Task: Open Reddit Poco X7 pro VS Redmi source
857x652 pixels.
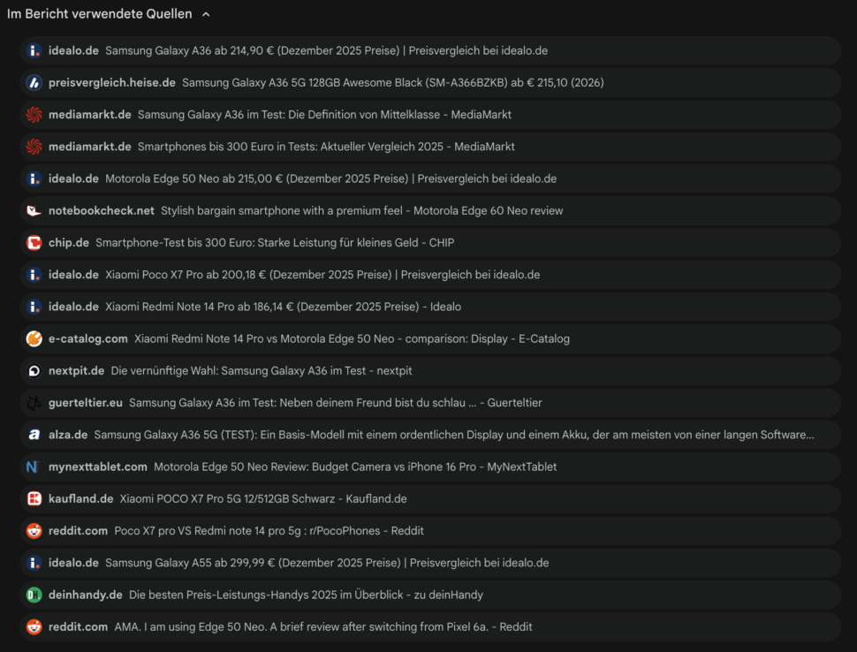Action: (x=269, y=531)
